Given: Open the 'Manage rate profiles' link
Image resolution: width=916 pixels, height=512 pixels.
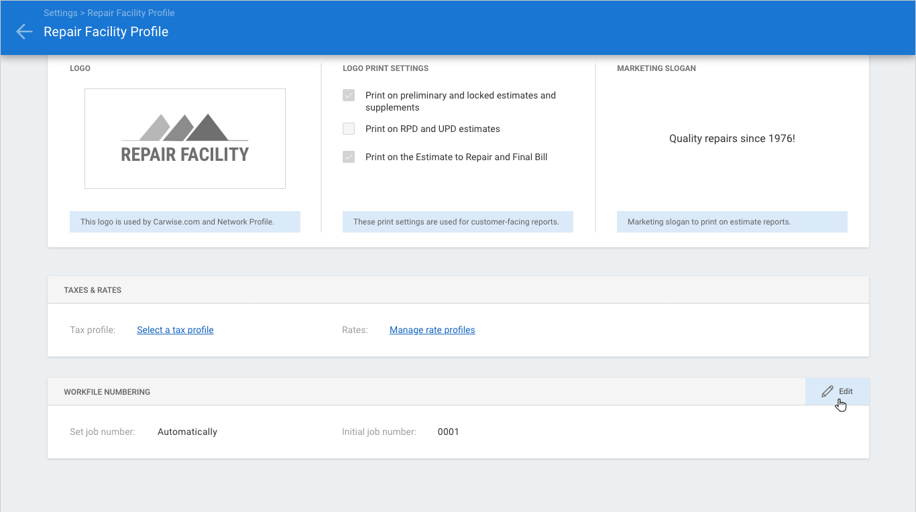Looking at the screenshot, I should (432, 330).
